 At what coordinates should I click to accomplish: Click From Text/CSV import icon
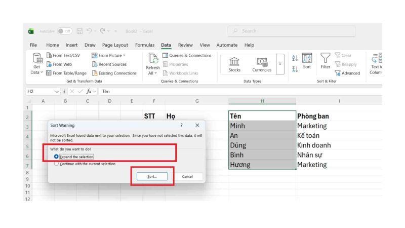click(x=49, y=55)
